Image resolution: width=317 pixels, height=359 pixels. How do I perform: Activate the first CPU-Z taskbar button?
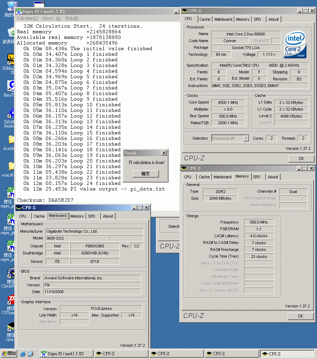pos(122,353)
